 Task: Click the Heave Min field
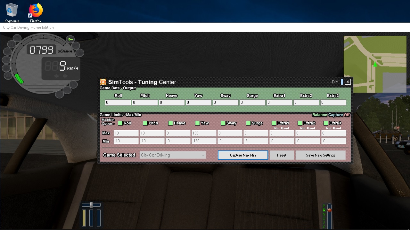coord(178,141)
